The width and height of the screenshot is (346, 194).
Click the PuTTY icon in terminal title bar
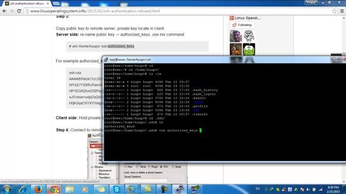(x=106, y=60)
